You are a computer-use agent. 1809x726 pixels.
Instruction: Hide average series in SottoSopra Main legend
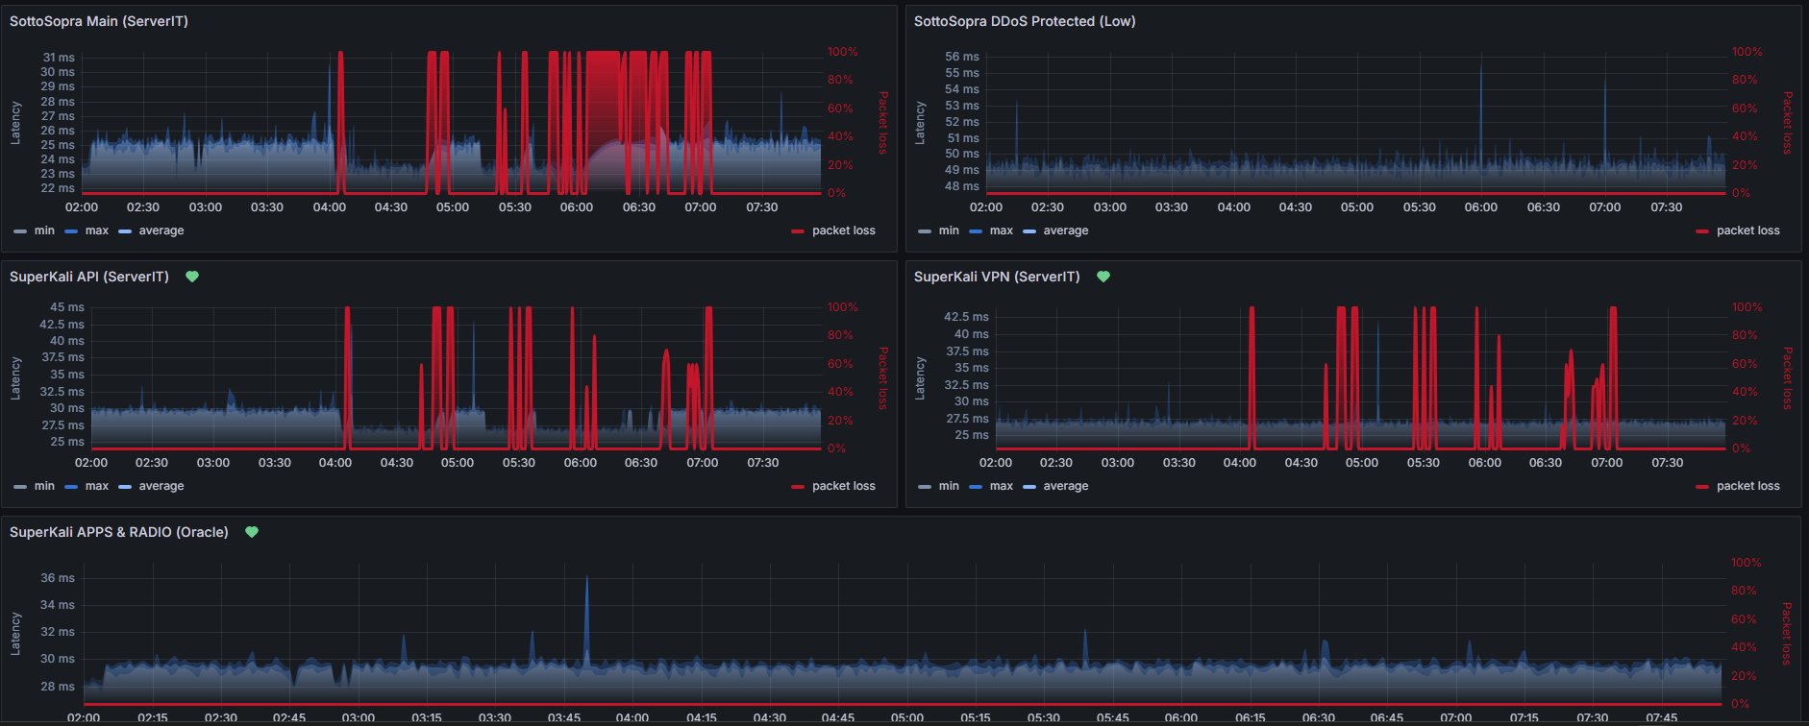161,230
